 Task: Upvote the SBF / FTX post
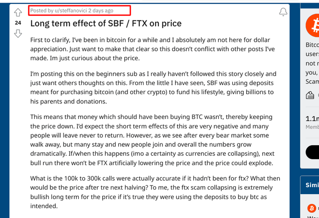point(18,12)
